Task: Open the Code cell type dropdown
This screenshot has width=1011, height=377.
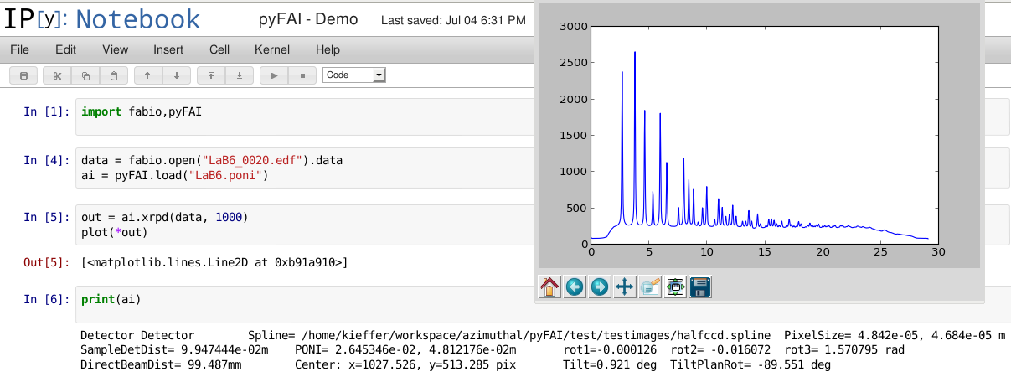Action: (x=353, y=75)
